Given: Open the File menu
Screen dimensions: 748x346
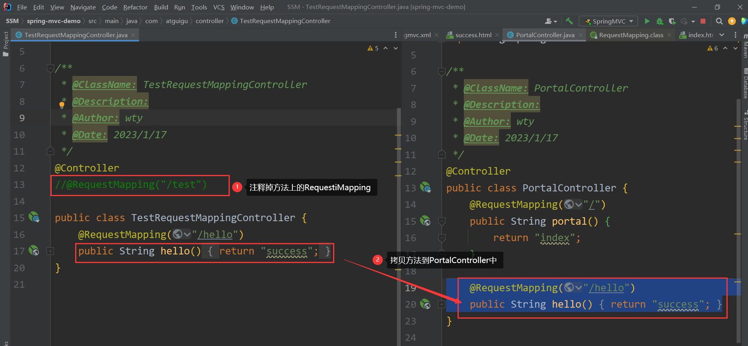Looking at the screenshot, I should [x=22, y=7].
